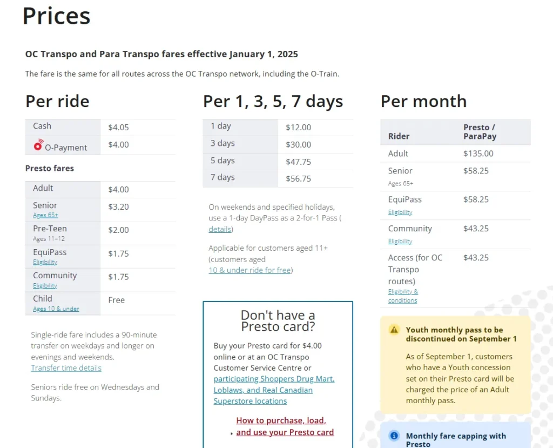Click the 7 days $56.75 row
The height and width of the screenshot is (448, 553).
point(278,178)
